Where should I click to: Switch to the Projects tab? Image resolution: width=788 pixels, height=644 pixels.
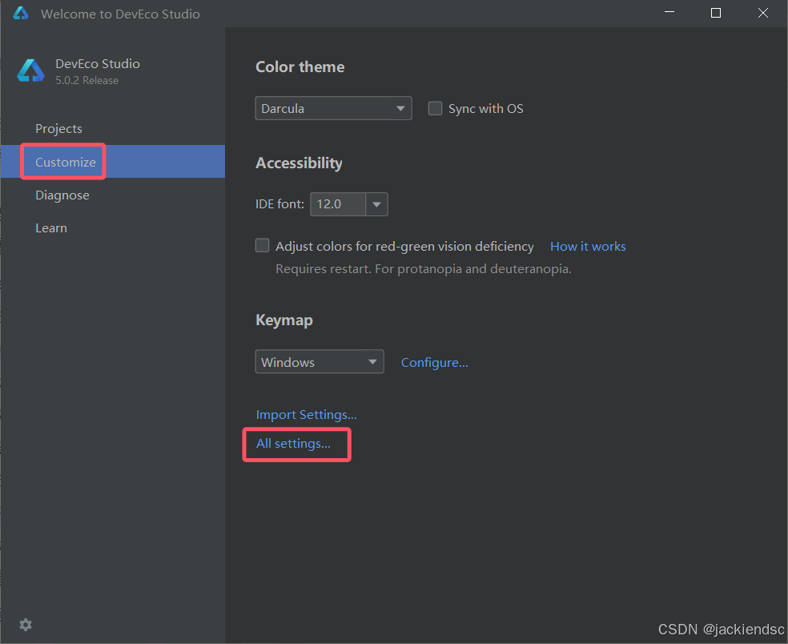point(58,129)
